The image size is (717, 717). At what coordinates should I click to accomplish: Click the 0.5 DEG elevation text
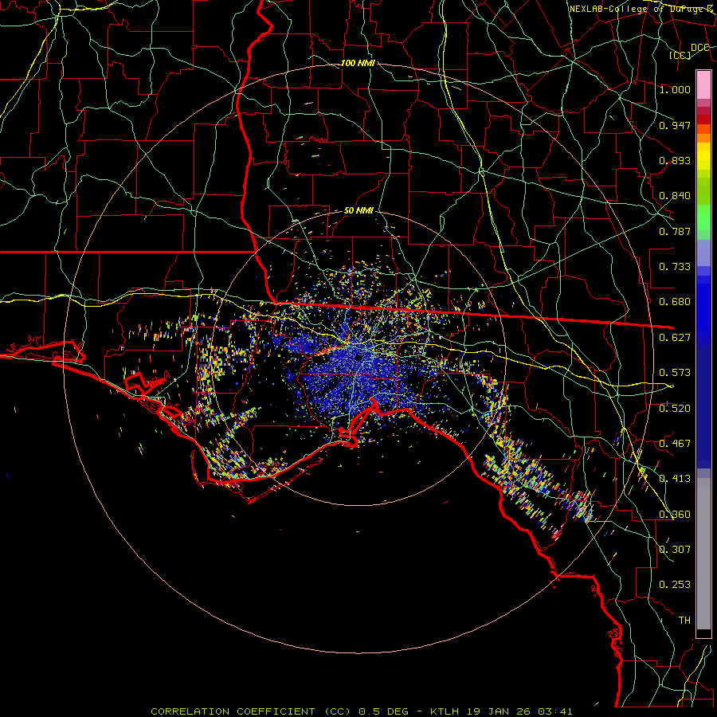[x=383, y=711]
